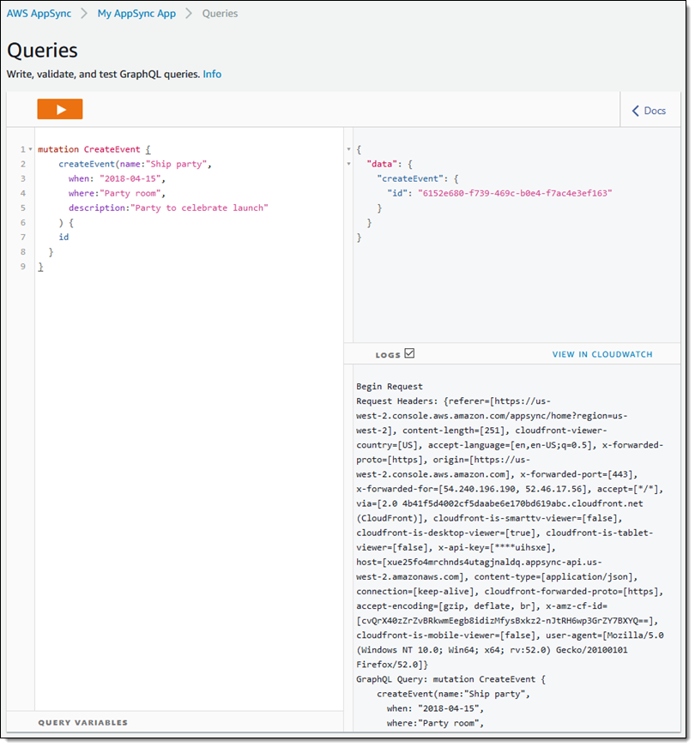Uncheck the LOGS checkbox
Image resolution: width=695 pixels, height=747 pixels.
coord(409,353)
